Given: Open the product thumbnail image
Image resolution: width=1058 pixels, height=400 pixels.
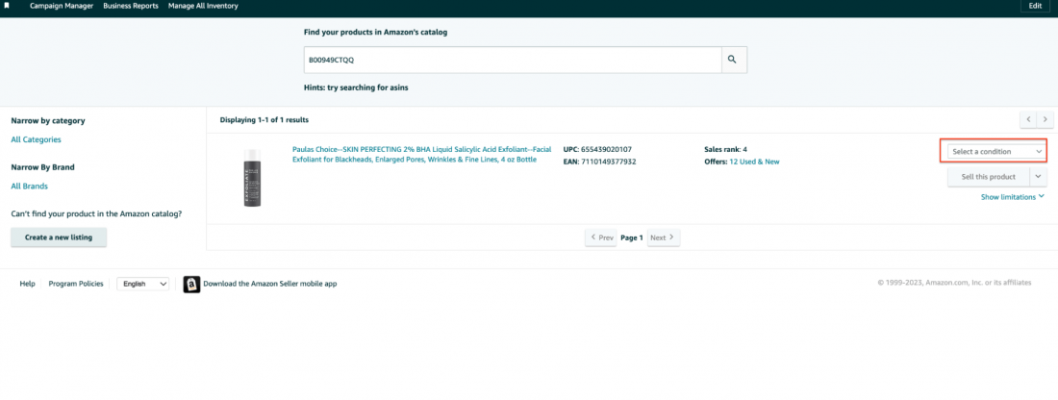Looking at the screenshot, I should coord(252,177).
